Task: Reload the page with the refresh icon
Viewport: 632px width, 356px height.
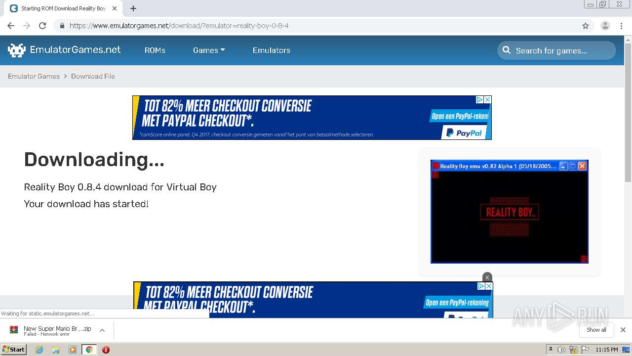Action: coord(42,26)
